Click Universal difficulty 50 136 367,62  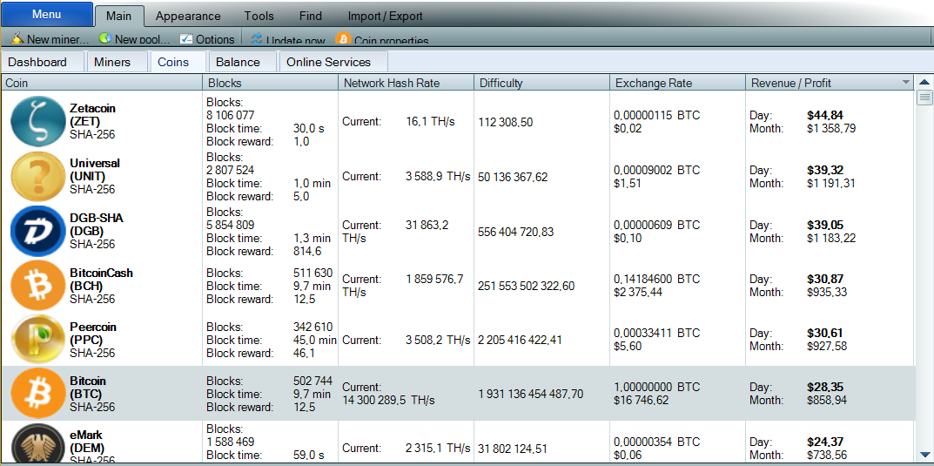[513, 177]
